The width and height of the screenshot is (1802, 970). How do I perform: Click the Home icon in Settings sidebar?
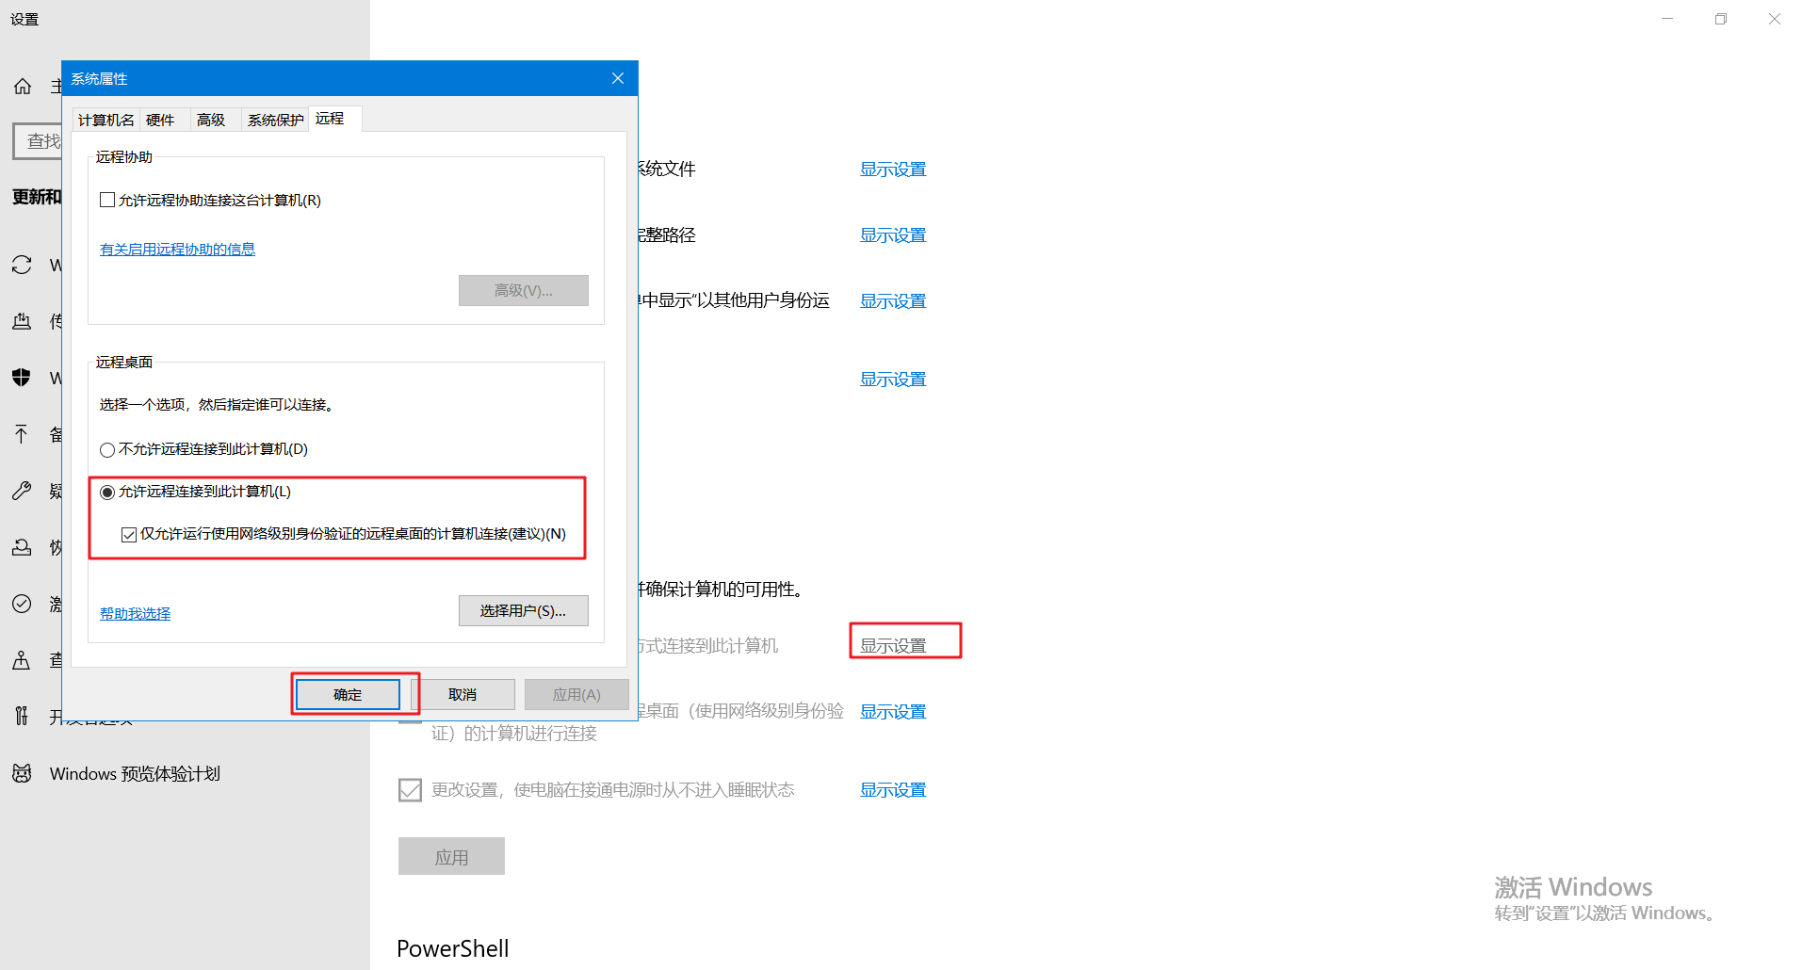[23, 87]
